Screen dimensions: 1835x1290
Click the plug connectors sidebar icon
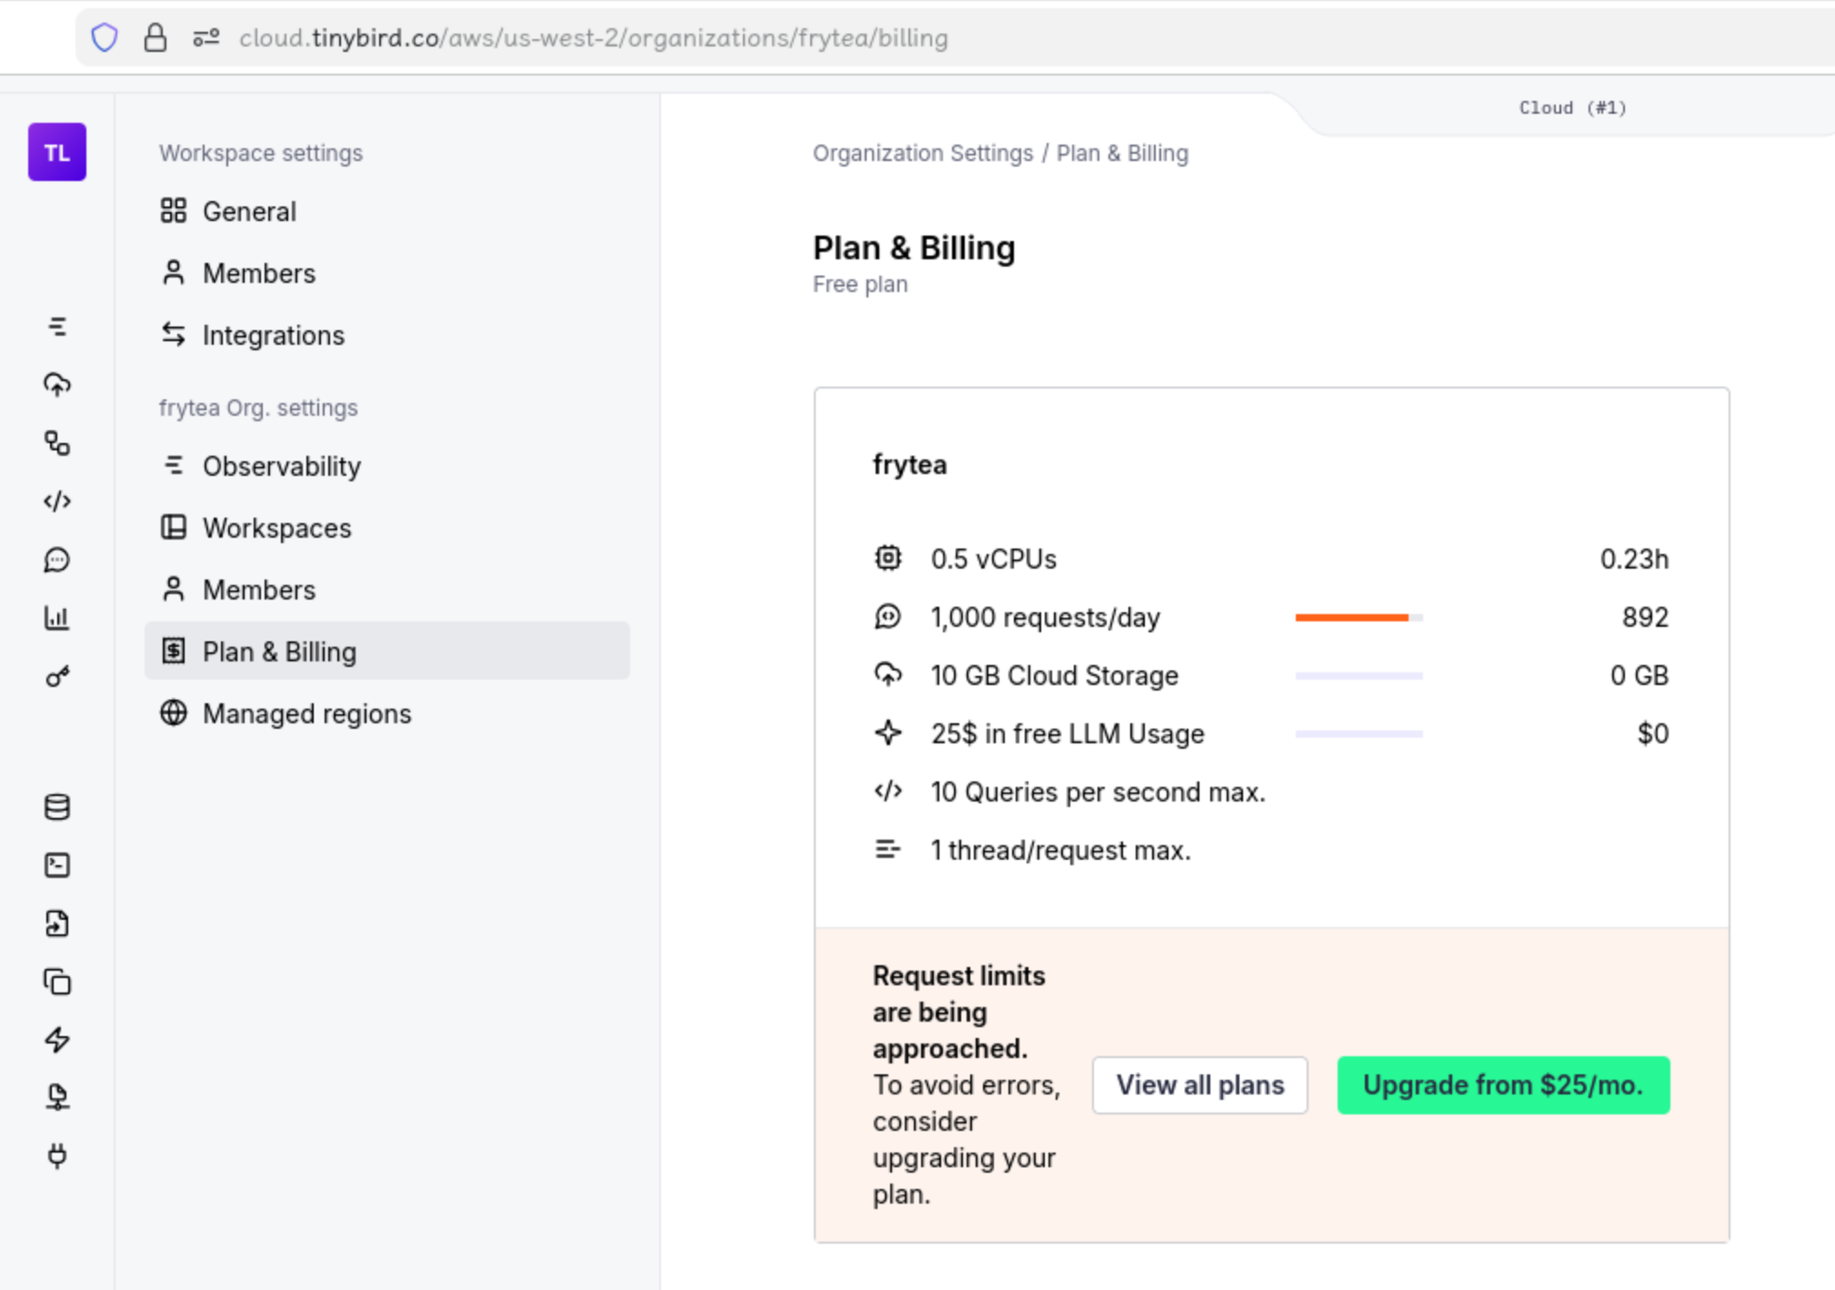click(x=56, y=1155)
